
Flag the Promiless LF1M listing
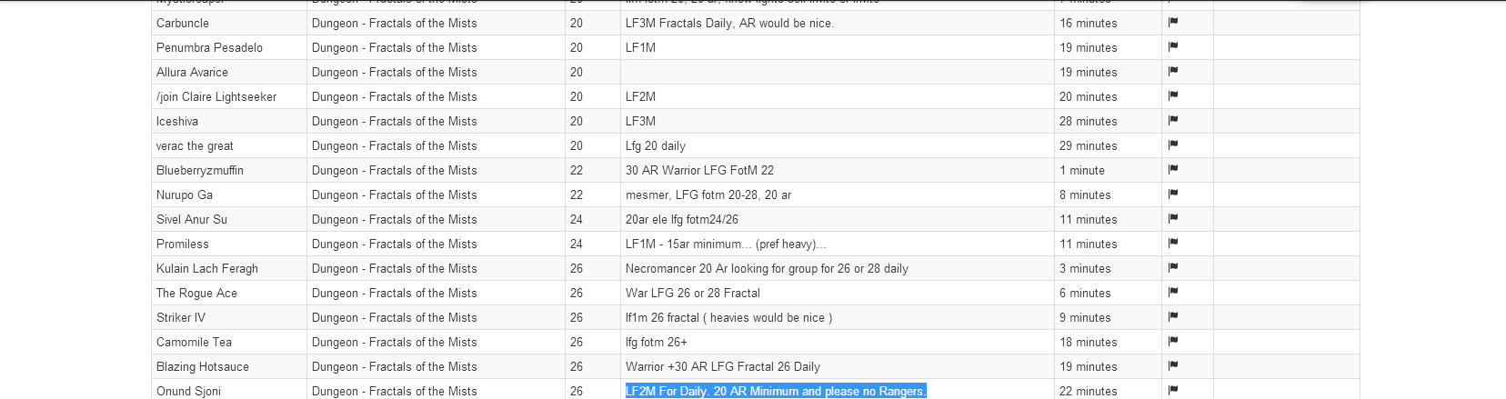[1173, 243]
